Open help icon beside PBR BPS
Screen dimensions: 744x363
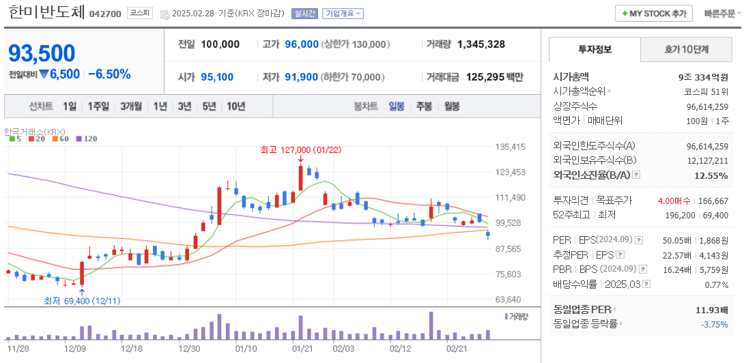[642, 269]
